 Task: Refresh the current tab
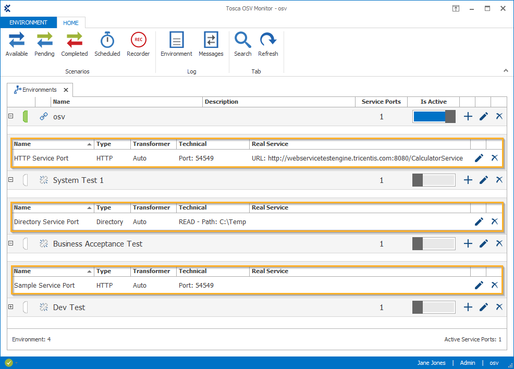click(268, 44)
